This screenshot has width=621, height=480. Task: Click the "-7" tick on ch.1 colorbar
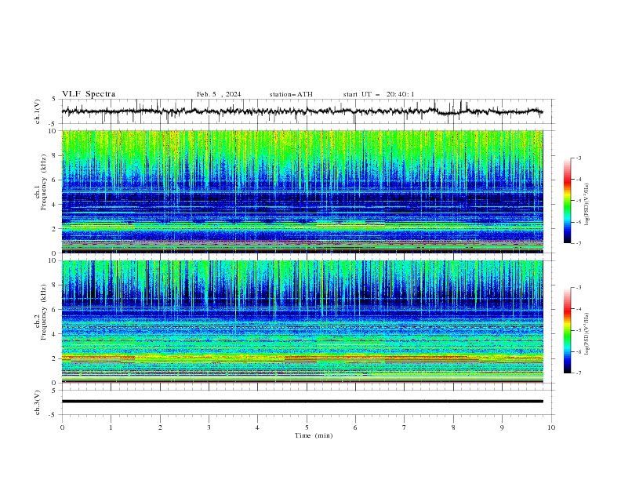point(579,243)
